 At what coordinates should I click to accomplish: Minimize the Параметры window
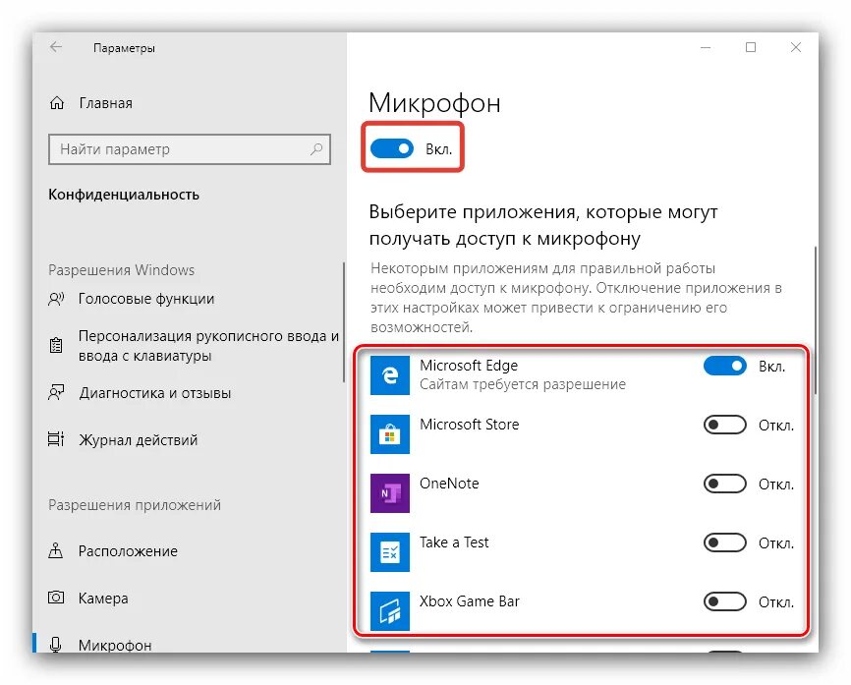click(706, 47)
